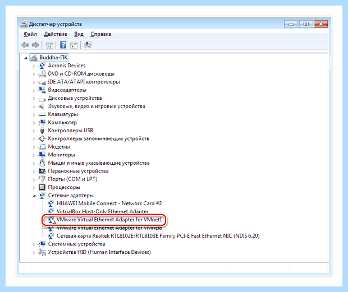This screenshot has height=292, width=348.
Task: Expand the Контроллеры USB node
Action: (34, 131)
